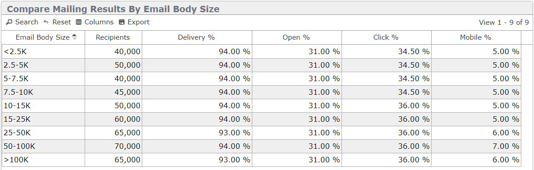Sort by the Open % column header
Image resolution: width=534 pixels, height=170 pixels.
click(296, 37)
